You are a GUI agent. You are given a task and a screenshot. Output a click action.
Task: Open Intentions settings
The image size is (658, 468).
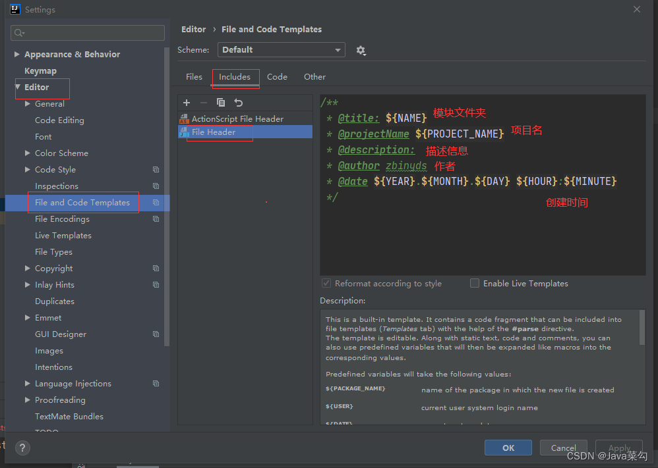tap(53, 367)
